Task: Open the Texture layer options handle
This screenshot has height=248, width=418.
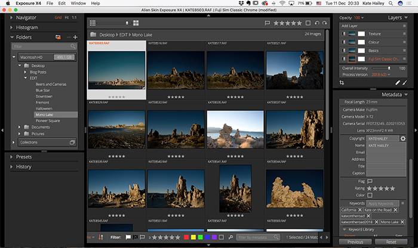Action: [404, 34]
